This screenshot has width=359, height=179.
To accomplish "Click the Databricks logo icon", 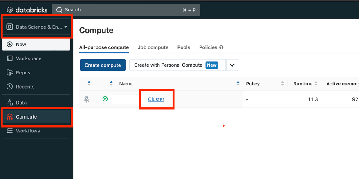I will [x=10, y=10].
